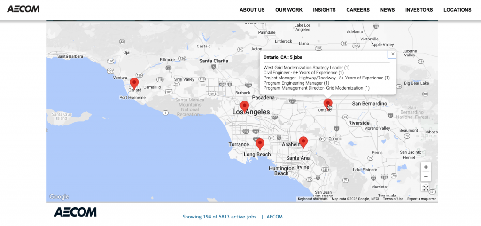
Task: Click the AECOM footer text link
Action: 274,217
